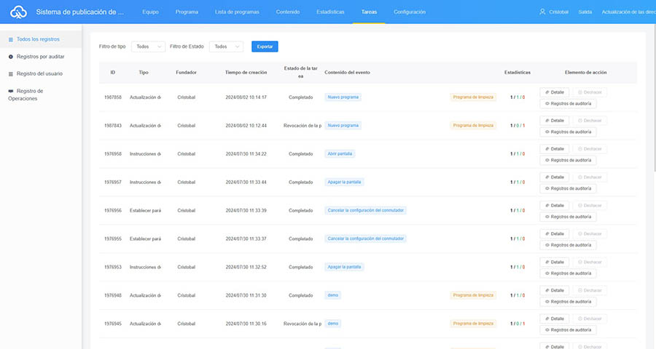Click the Estadísticas column header
This screenshot has width=656, height=349.
point(517,73)
